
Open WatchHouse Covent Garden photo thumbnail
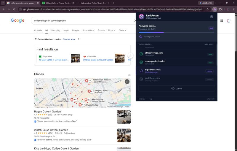[124, 135]
